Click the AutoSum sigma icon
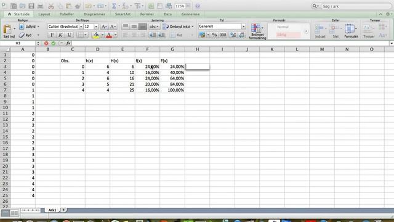This screenshot has width=394, height=222. pos(114,6)
